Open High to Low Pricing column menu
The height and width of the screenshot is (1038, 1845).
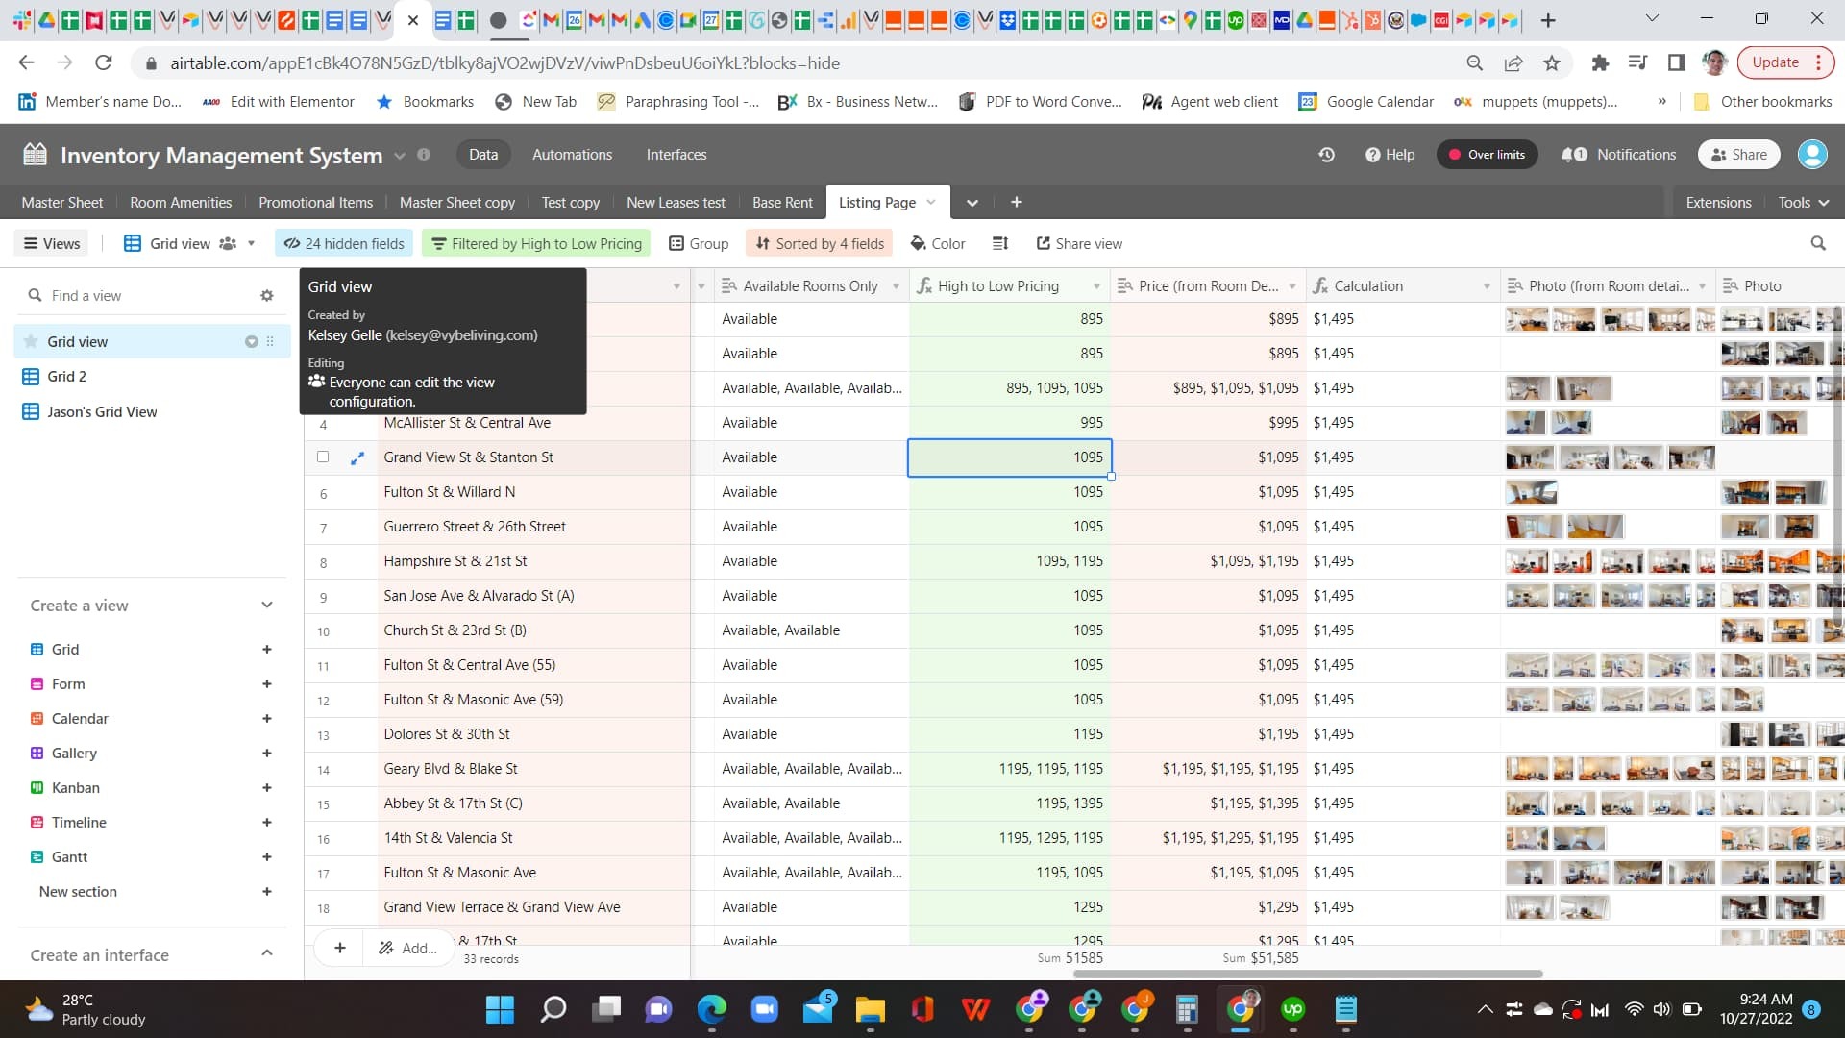point(1095,286)
